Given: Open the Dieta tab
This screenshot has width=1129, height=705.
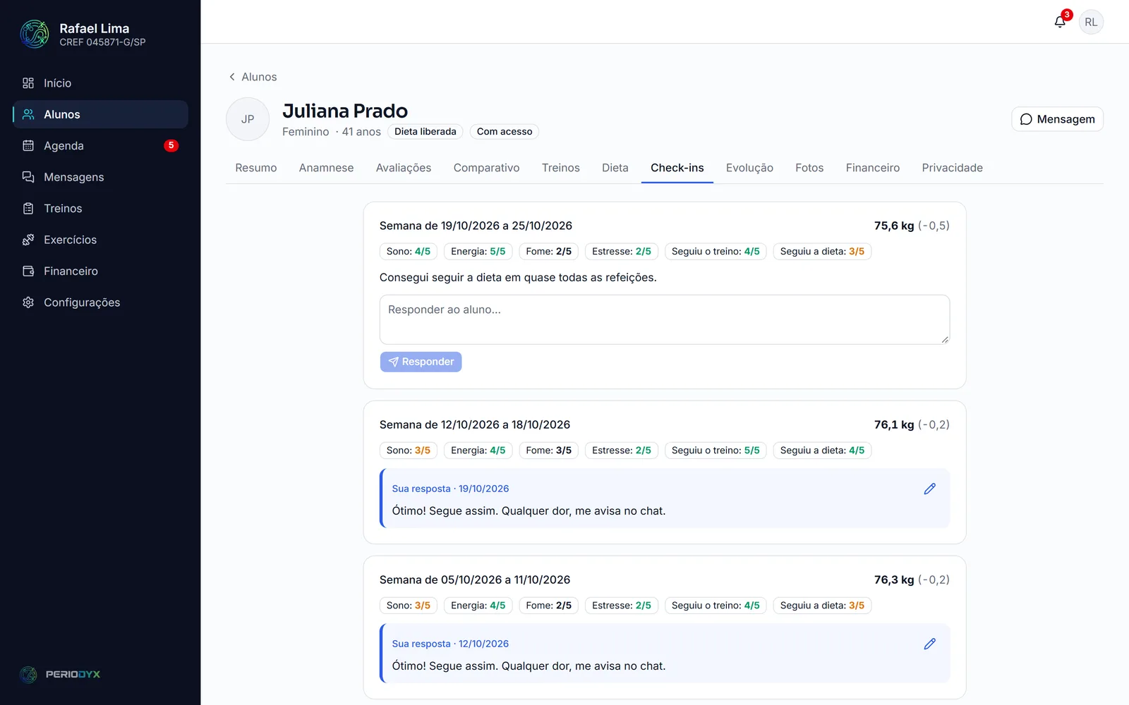Looking at the screenshot, I should pos(615,168).
